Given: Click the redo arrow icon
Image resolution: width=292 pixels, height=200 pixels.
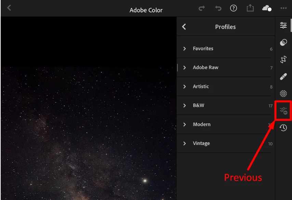Looking at the screenshot, I should (x=202, y=8).
